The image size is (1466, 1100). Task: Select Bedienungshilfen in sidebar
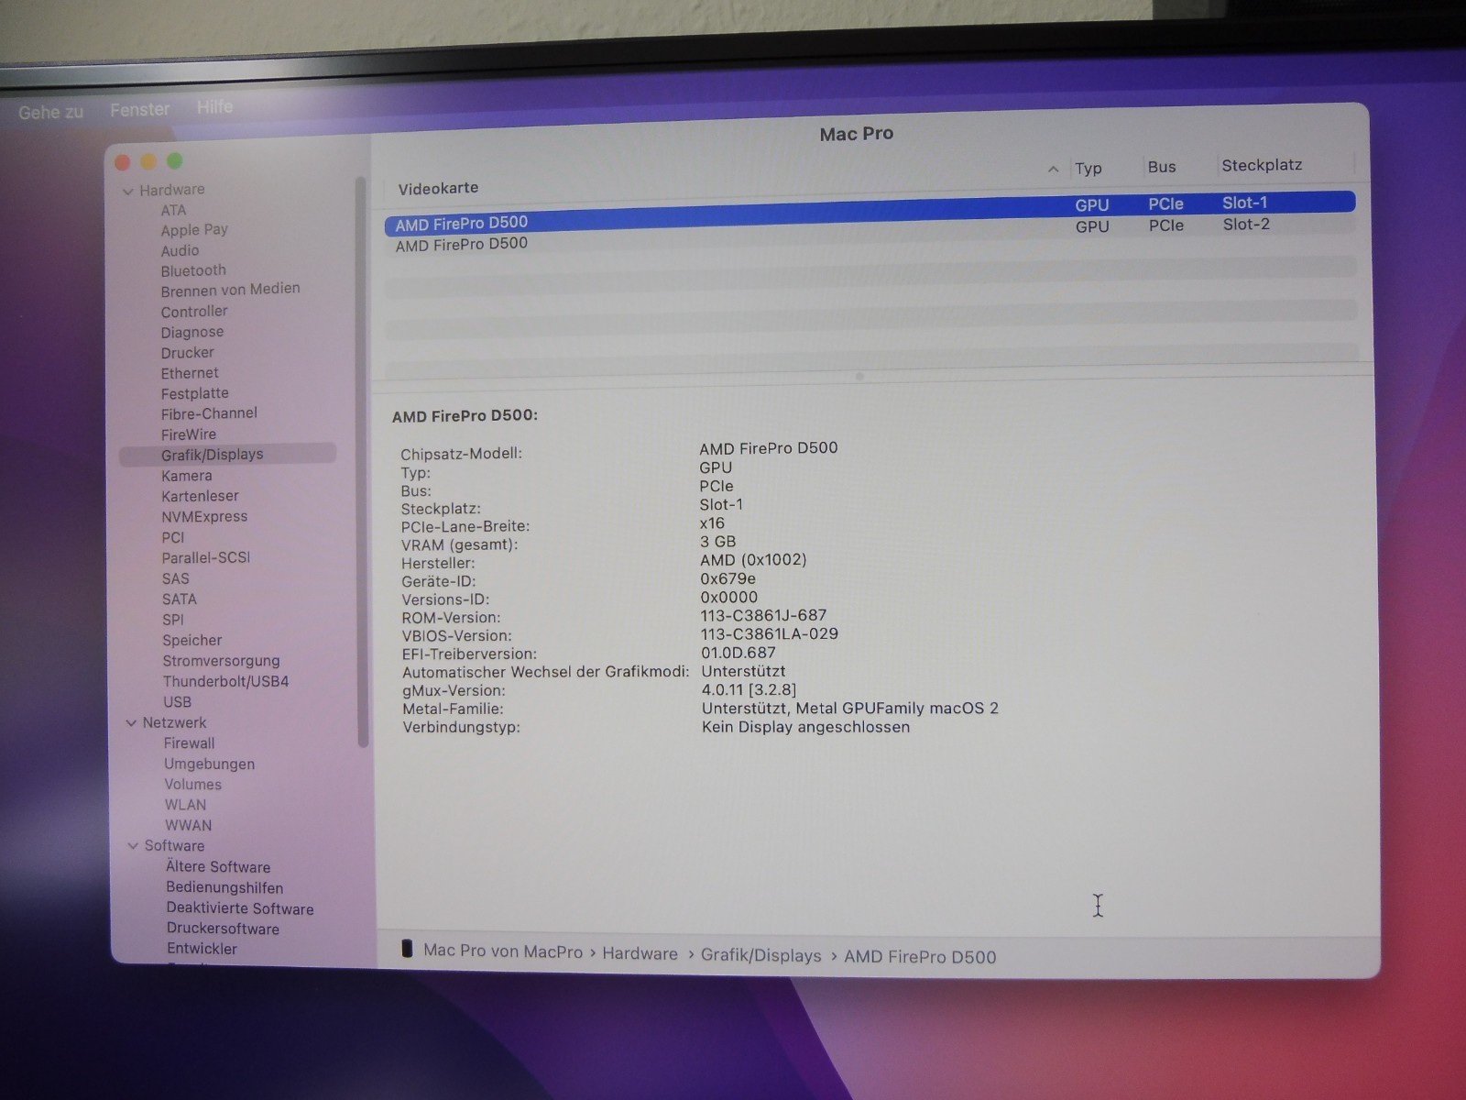pyautogui.click(x=224, y=887)
